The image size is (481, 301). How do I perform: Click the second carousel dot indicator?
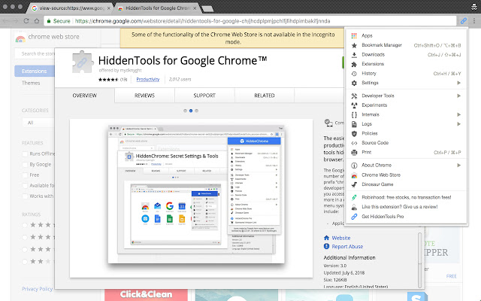pos(191,110)
